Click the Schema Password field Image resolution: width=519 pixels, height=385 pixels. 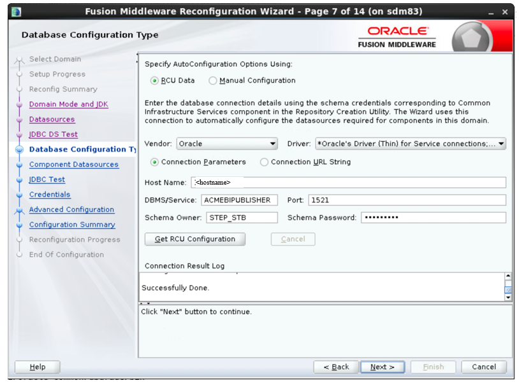(434, 218)
